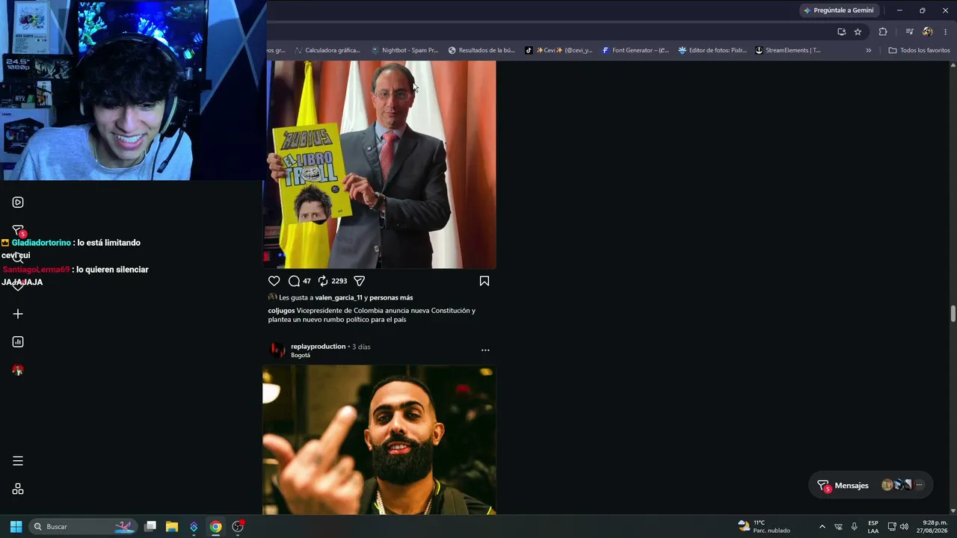The image size is (957, 538).
Task: Open the three-dot options for replayproduction post
Action: (x=485, y=350)
